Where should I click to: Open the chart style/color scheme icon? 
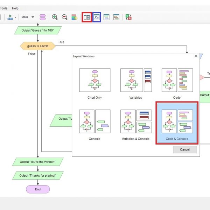[x=74, y=17]
